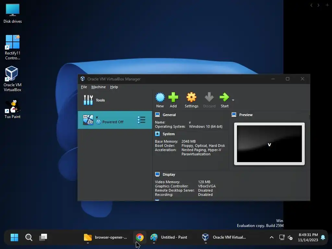Show hidden icons tray chevron

click(272, 237)
